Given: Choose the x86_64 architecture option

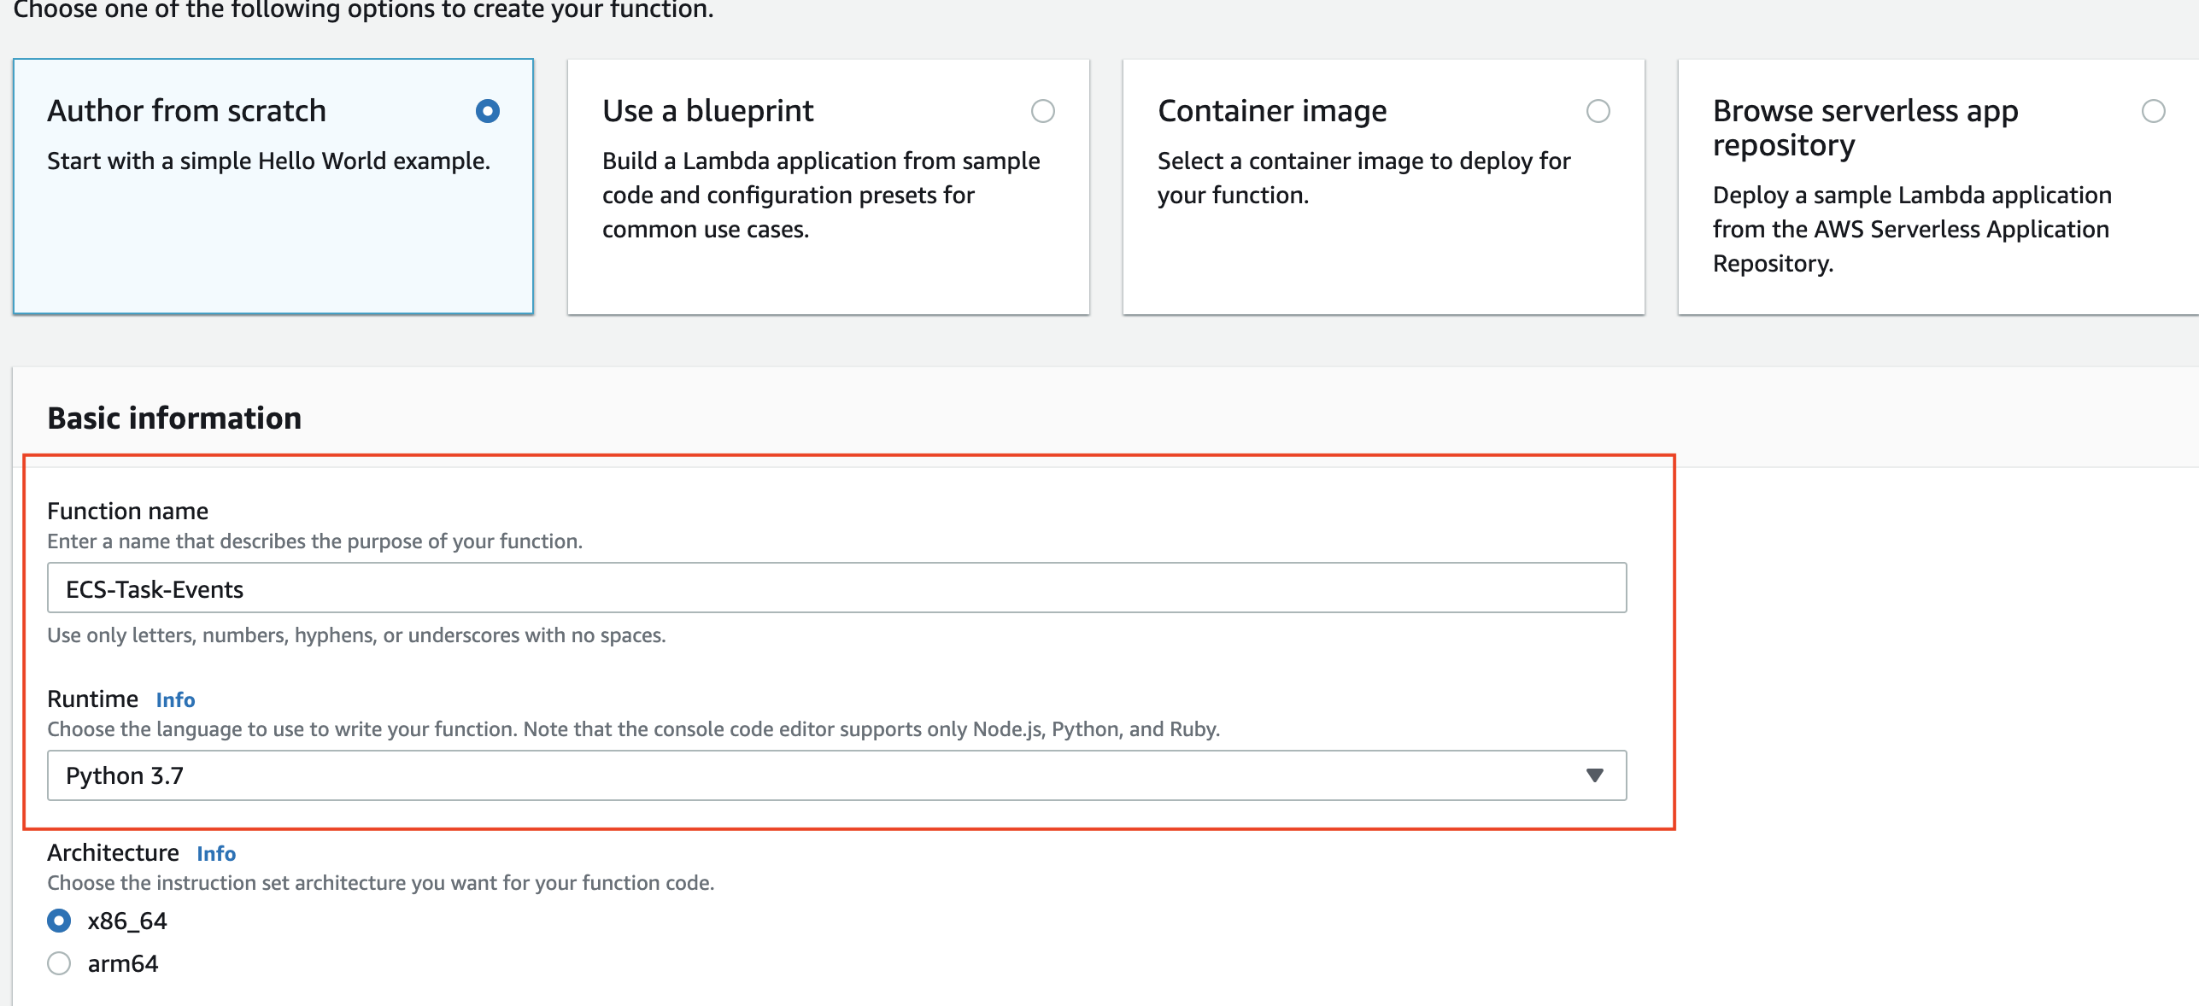Looking at the screenshot, I should pos(59,921).
